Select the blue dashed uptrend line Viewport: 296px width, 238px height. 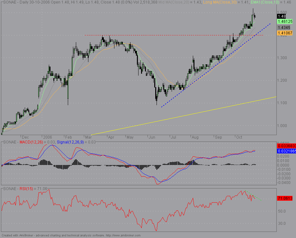click(x=216, y=66)
